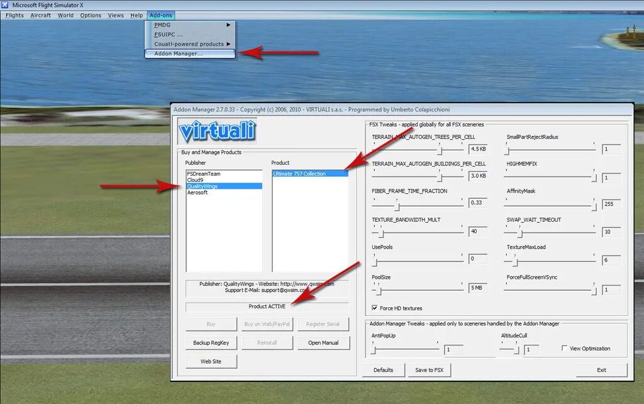The image size is (644, 404).
Task: Toggle Force HD textures checkbox
Action: [x=375, y=308]
